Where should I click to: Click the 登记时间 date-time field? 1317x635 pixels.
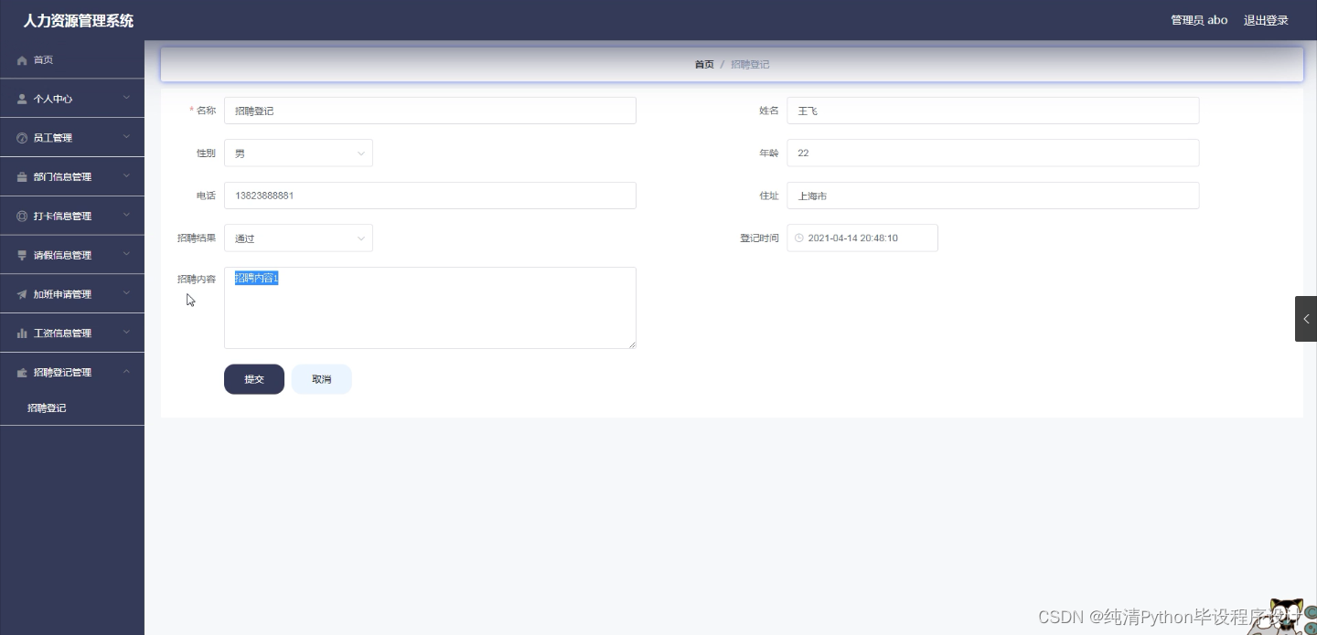tap(862, 238)
